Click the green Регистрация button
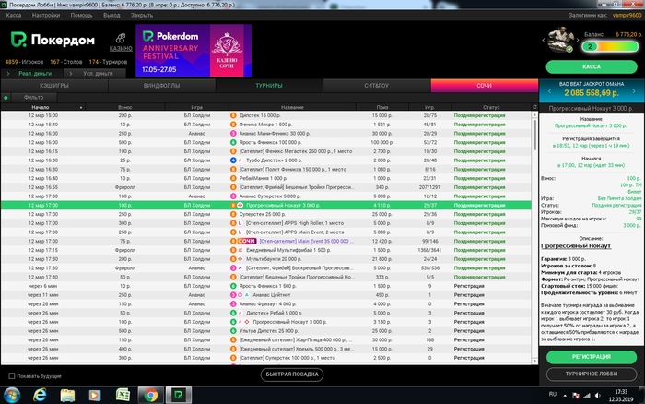The image size is (645, 404). click(592, 357)
